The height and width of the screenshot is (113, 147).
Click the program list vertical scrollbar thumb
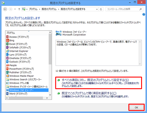coord(50,49)
